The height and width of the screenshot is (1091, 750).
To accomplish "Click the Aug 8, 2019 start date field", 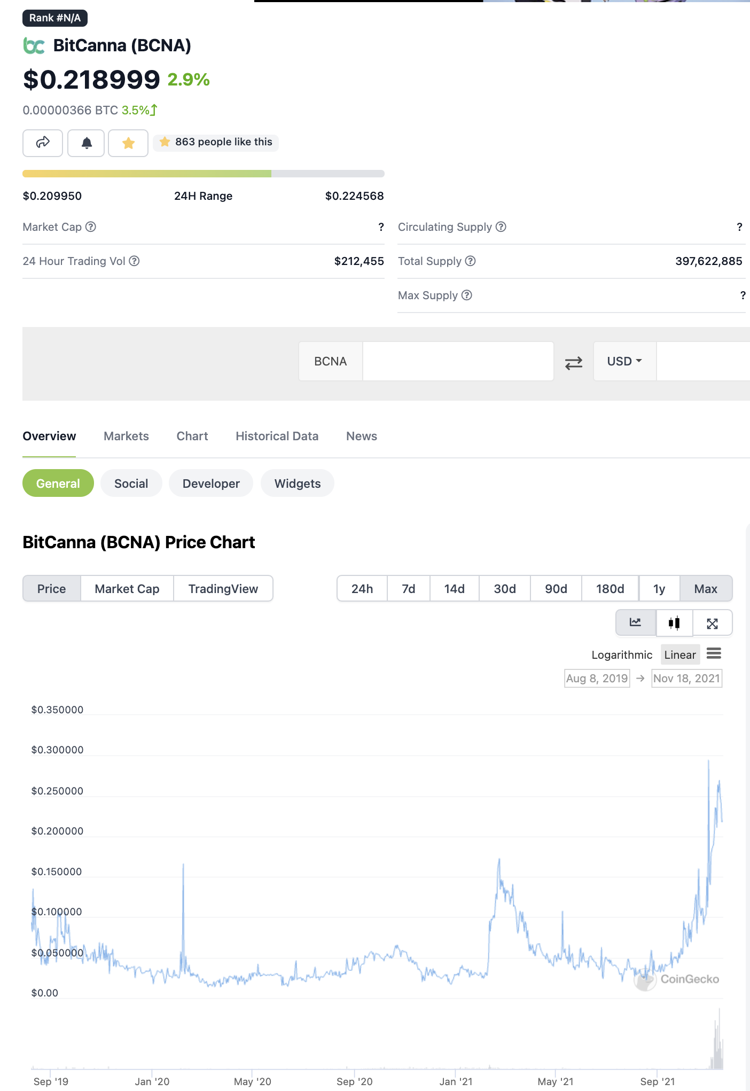I will [597, 679].
